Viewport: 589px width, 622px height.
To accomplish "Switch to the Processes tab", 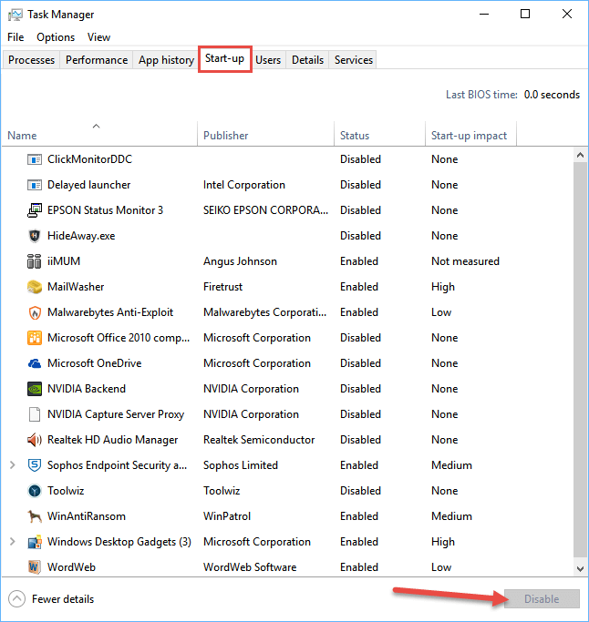I will (31, 60).
